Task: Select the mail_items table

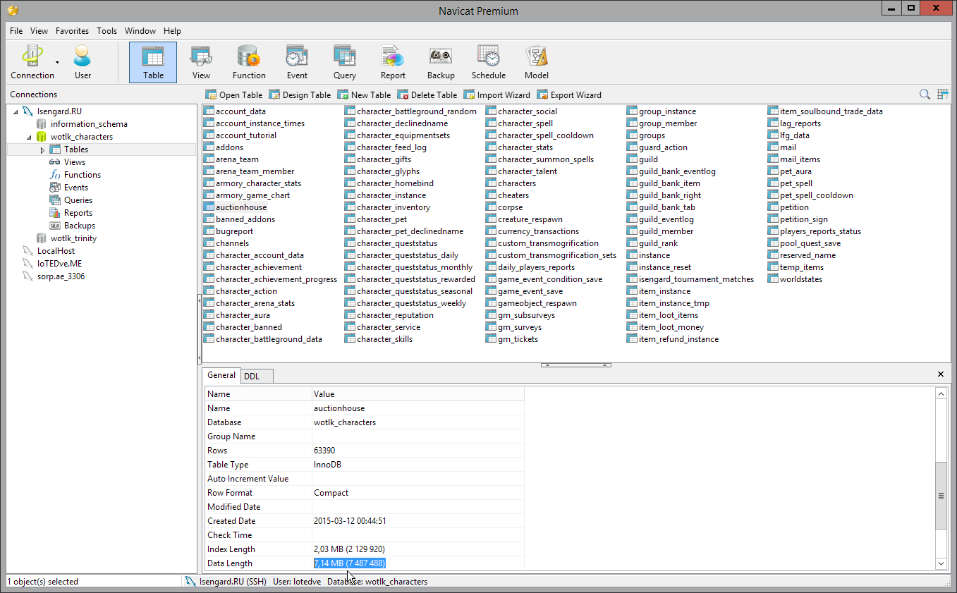Action: coord(800,159)
